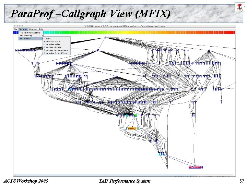Click the Call Graph window title text
Image resolution: width=247 pixels, height=185 pixels.
pyautogui.click(x=126, y=26)
